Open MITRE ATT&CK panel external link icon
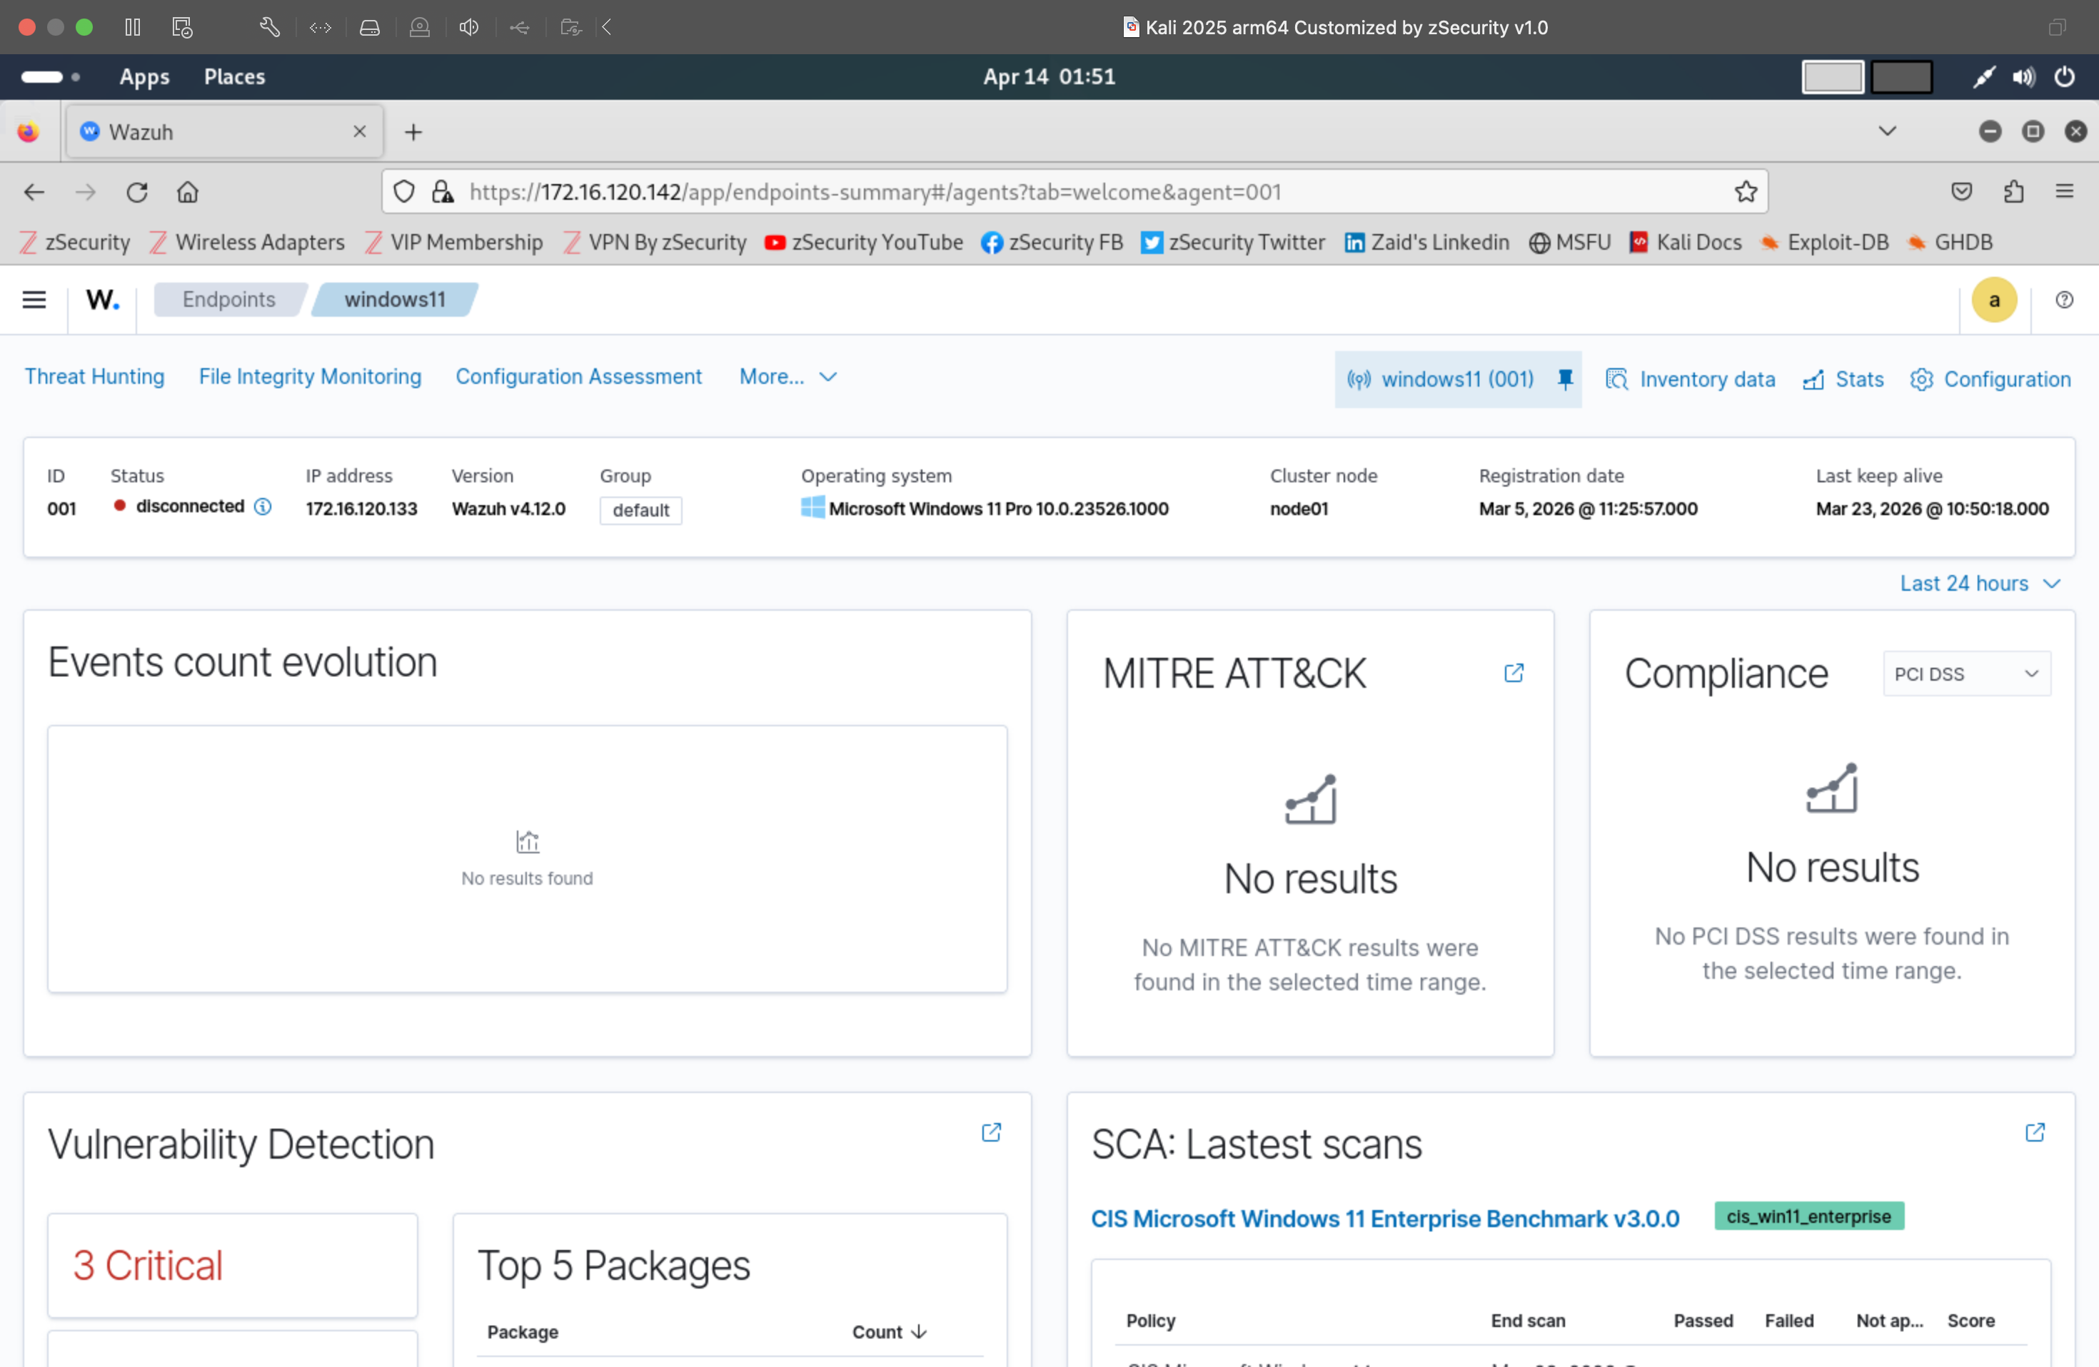This screenshot has height=1367, width=2099. [x=1514, y=674]
